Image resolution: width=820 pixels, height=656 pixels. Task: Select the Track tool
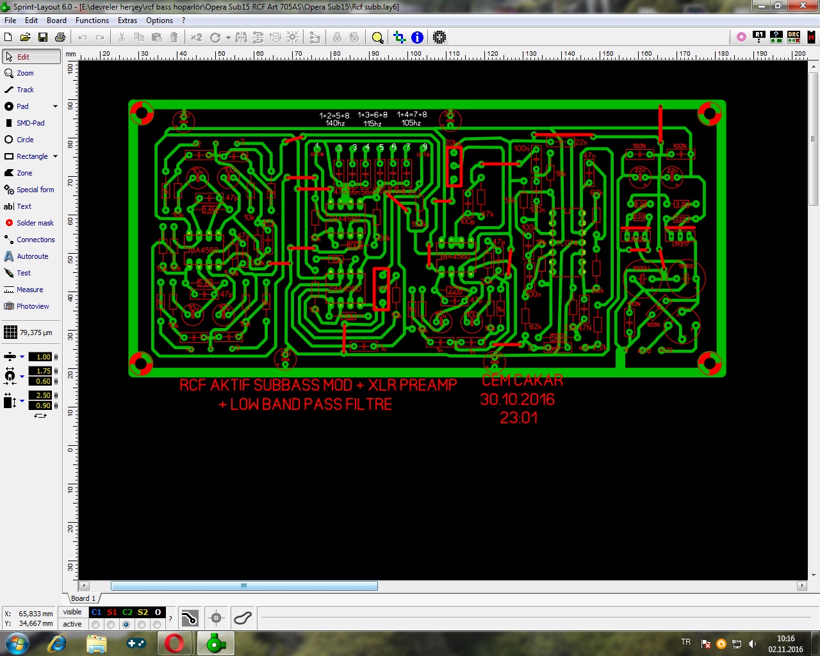coord(31,90)
